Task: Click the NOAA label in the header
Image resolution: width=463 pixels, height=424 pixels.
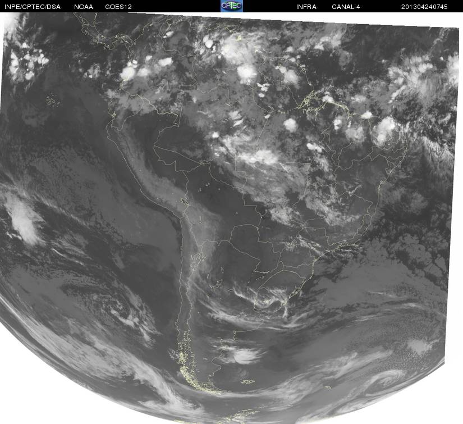Action: coord(84,7)
